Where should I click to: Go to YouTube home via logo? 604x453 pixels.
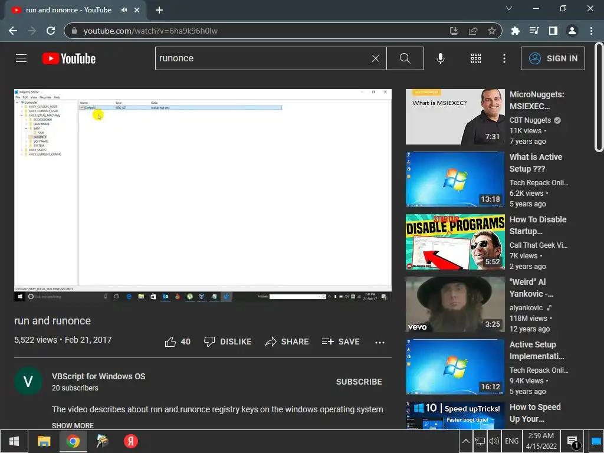[x=69, y=58]
